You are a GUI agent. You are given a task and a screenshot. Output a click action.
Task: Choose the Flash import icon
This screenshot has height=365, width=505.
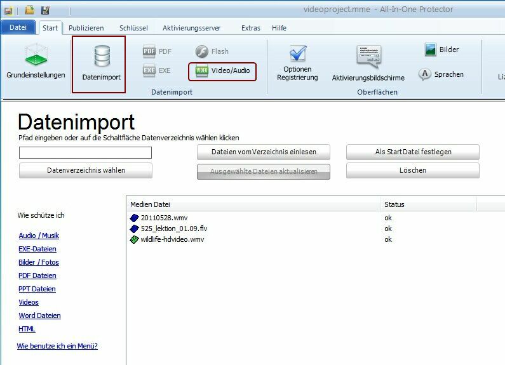click(x=202, y=51)
